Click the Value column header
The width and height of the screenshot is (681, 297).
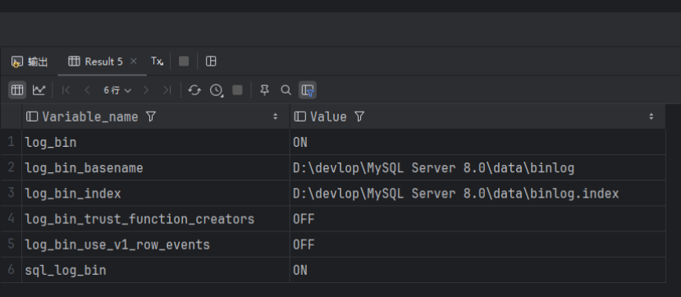pos(478,117)
